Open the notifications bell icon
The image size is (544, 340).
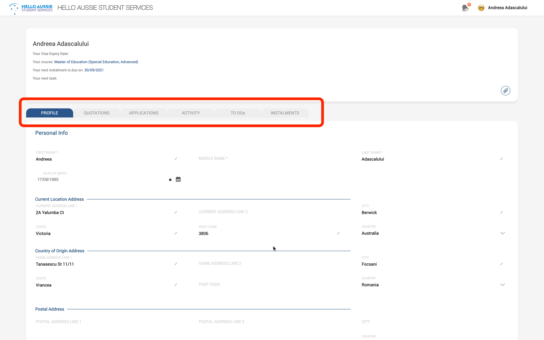[x=465, y=8]
